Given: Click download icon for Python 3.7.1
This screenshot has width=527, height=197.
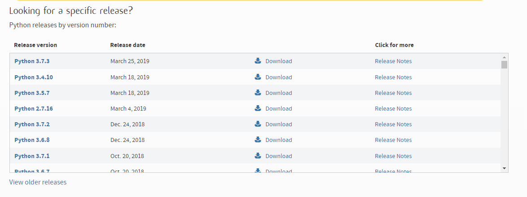Looking at the screenshot, I should [258, 155].
